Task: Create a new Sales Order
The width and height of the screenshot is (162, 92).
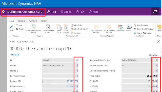Action: [x=76, y=25]
